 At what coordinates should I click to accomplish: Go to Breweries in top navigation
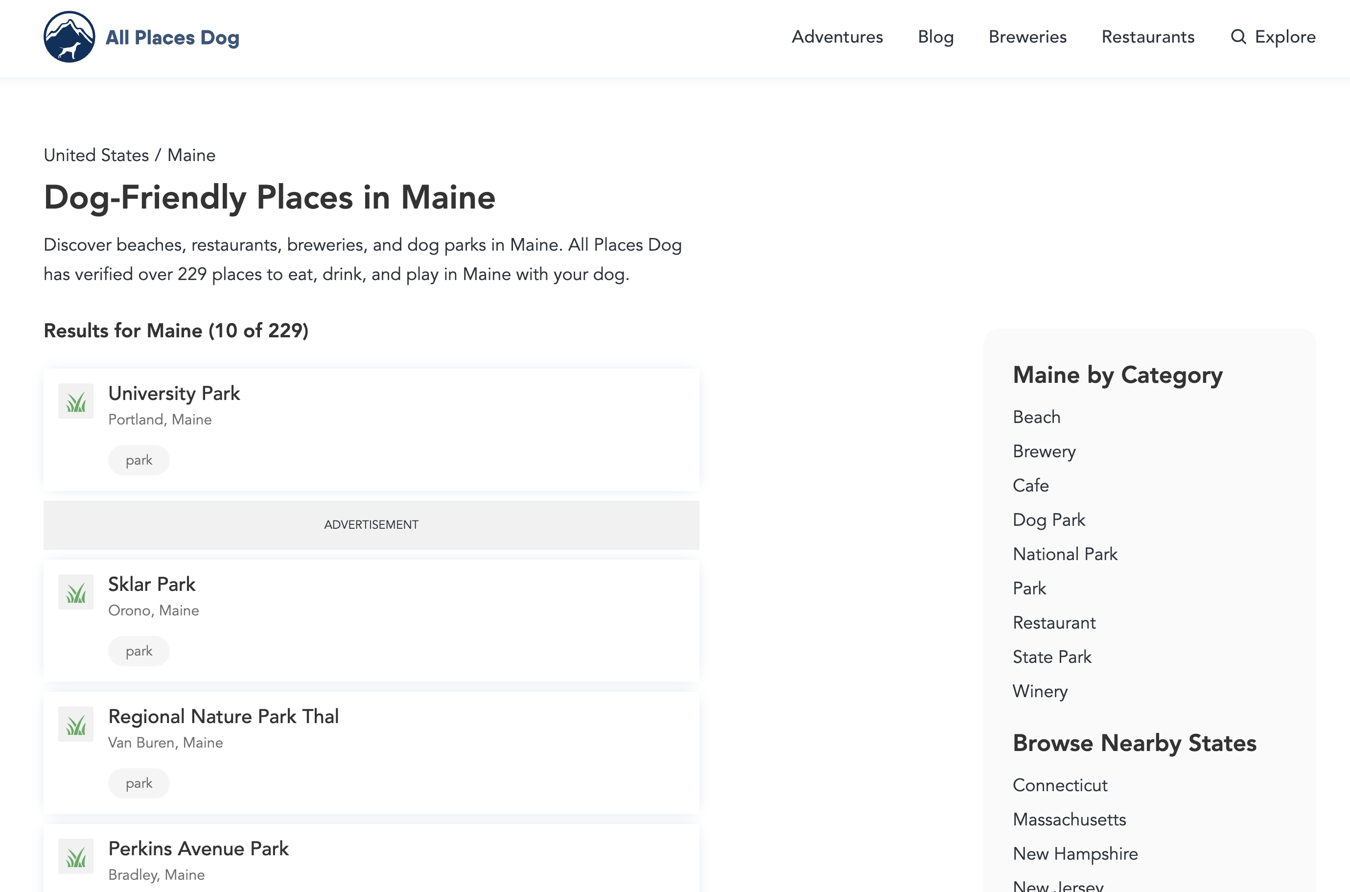[1027, 37]
